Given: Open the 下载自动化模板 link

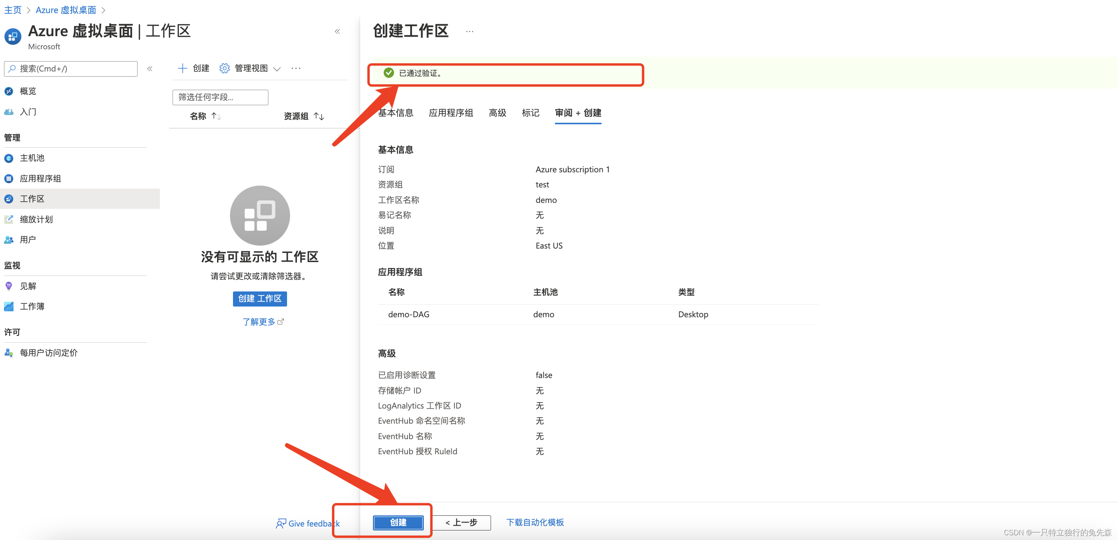Looking at the screenshot, I should tap(535, 523).
